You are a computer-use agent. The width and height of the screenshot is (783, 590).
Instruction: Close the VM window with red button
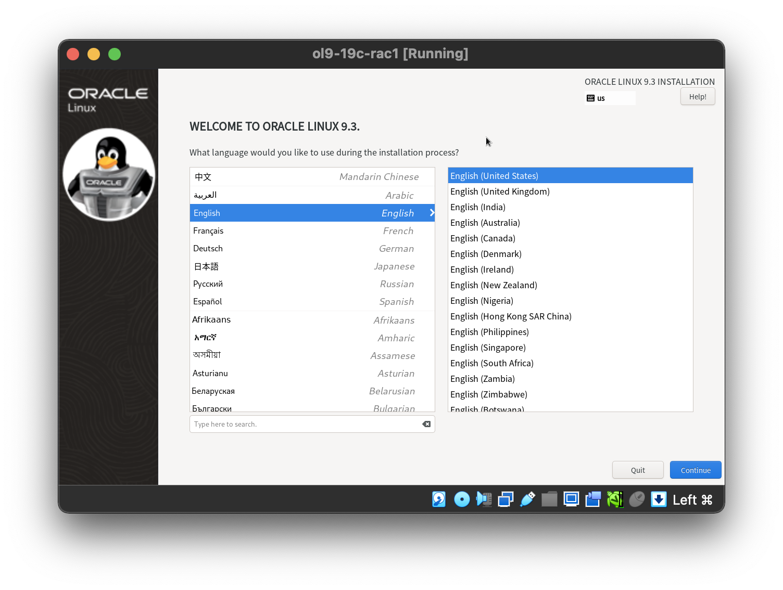click(x=73, y=54)
